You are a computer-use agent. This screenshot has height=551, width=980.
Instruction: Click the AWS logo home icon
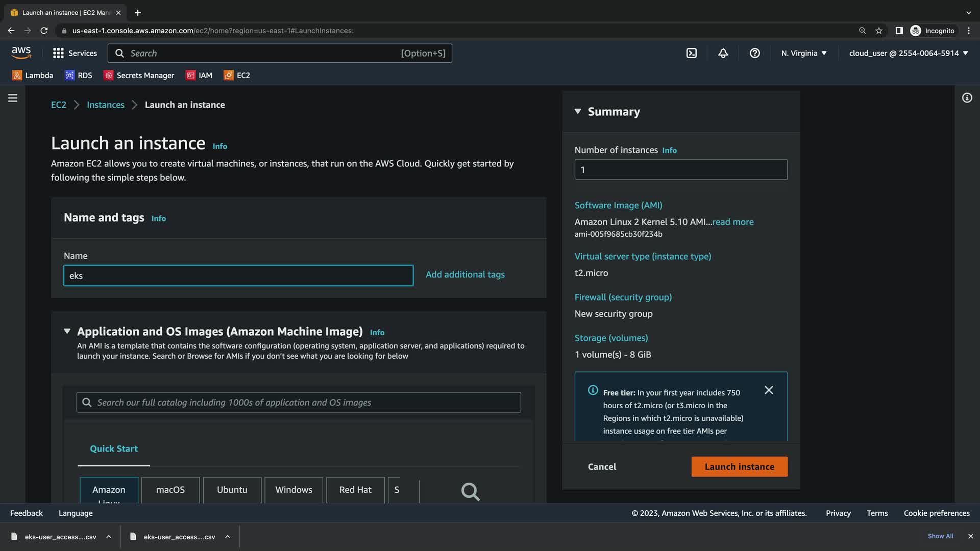coord(21,53)
